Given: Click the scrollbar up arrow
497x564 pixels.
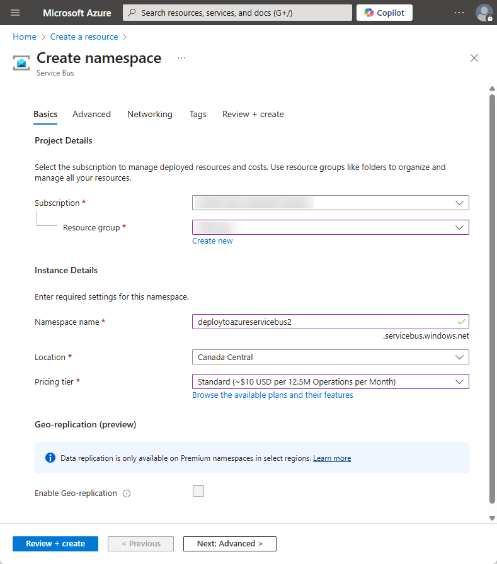Looking at the screenshot, I should point(493,89).
